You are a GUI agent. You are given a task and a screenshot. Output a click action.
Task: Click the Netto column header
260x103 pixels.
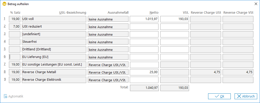coord(154,12)
